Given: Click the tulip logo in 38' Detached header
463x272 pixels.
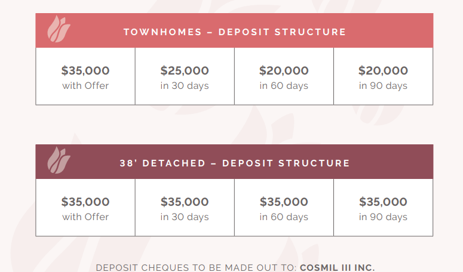Looking at the screenshot, I should coord(59,160).
